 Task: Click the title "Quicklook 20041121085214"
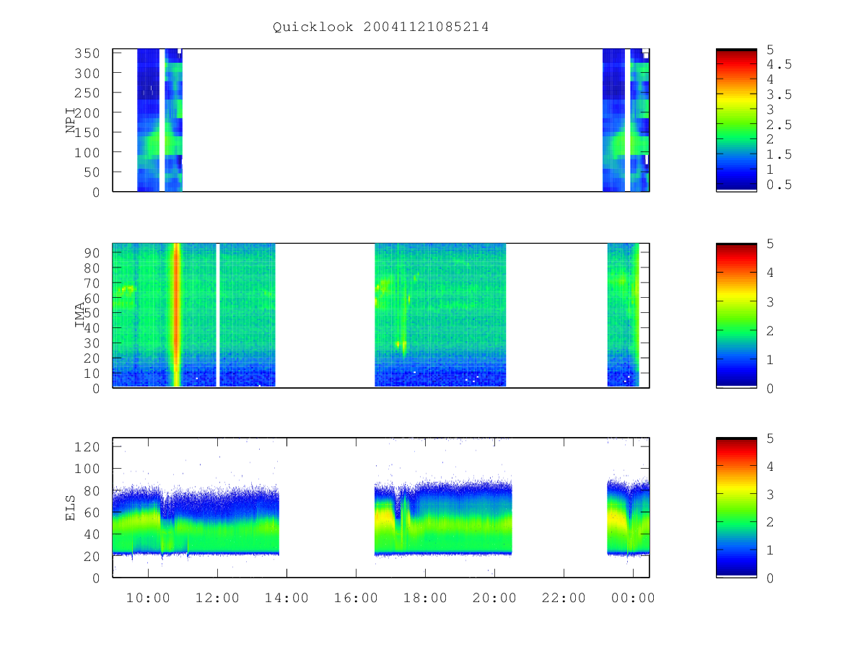(381, 27)
